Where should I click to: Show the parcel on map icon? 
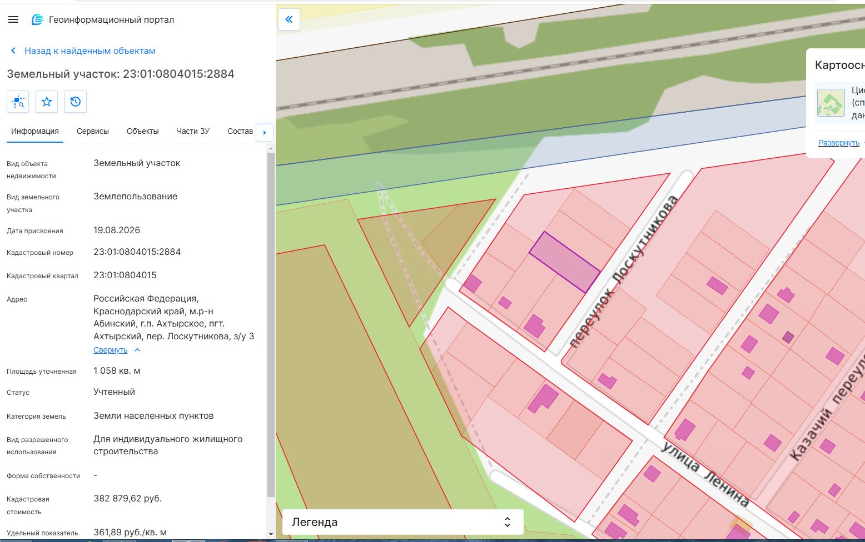pos(18,102)
